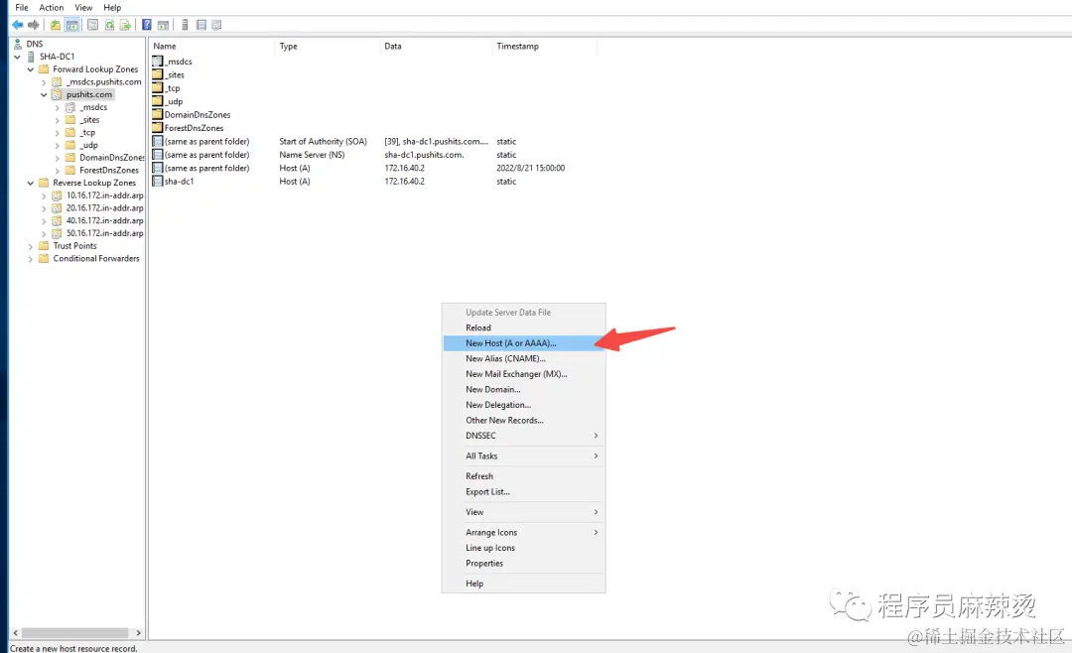Collapse the Reverse Lookup Zones node
Image resolution: width=1072 pixels, height=653 pixels.
pos(31,183)
